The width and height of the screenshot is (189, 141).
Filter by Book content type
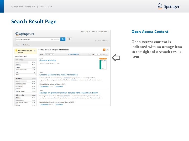(x=25, y=72)
